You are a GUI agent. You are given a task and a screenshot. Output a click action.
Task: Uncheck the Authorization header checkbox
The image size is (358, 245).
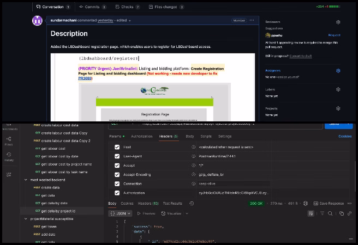(x=117, y=193)
